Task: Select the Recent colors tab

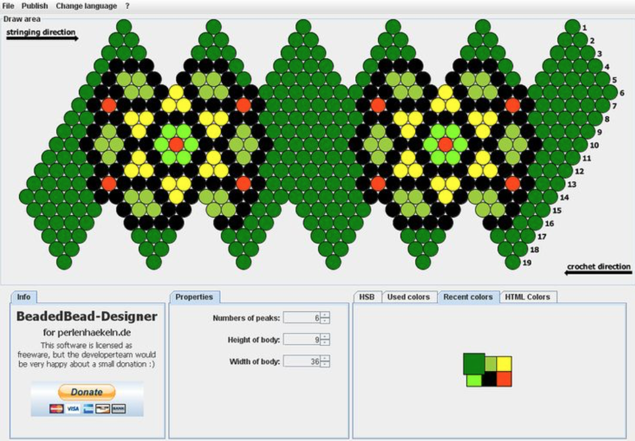Action: coord(468,297)
